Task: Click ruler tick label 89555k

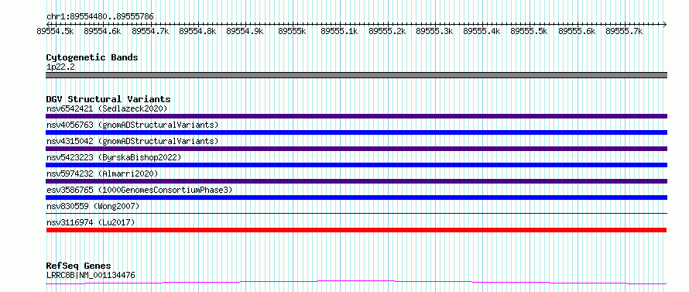Action: (x=292, y=31)
